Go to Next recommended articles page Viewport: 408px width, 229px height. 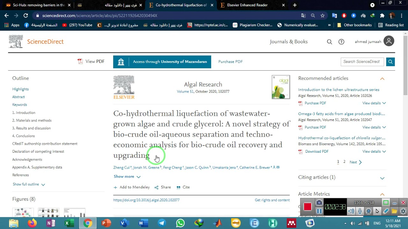[356, 162]
